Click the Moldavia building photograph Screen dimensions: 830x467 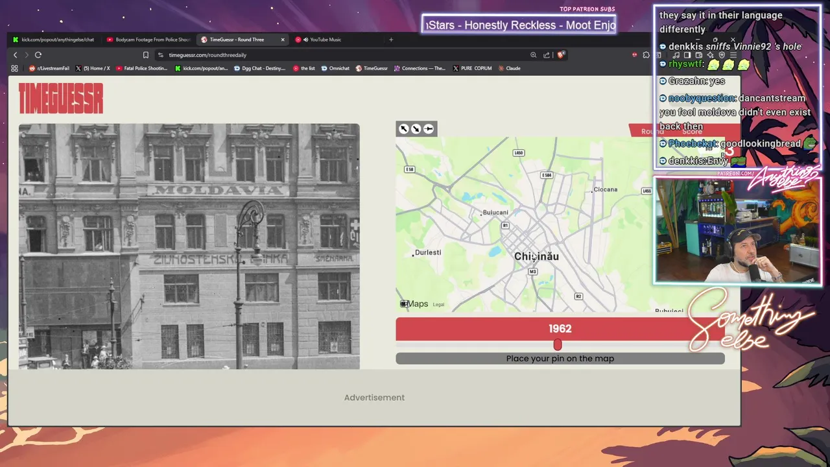click(x=189, y=246)
